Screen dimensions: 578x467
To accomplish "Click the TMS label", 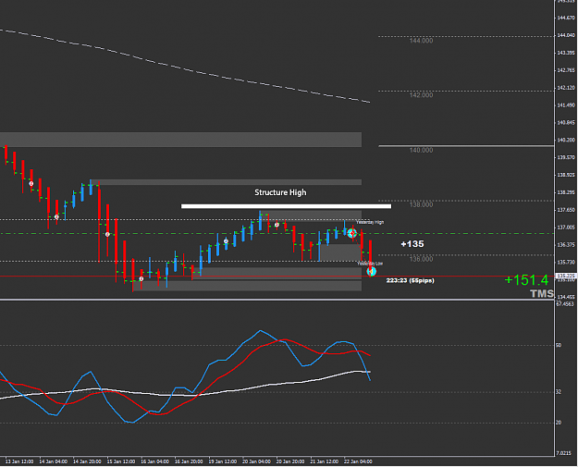I will (542, 293).
